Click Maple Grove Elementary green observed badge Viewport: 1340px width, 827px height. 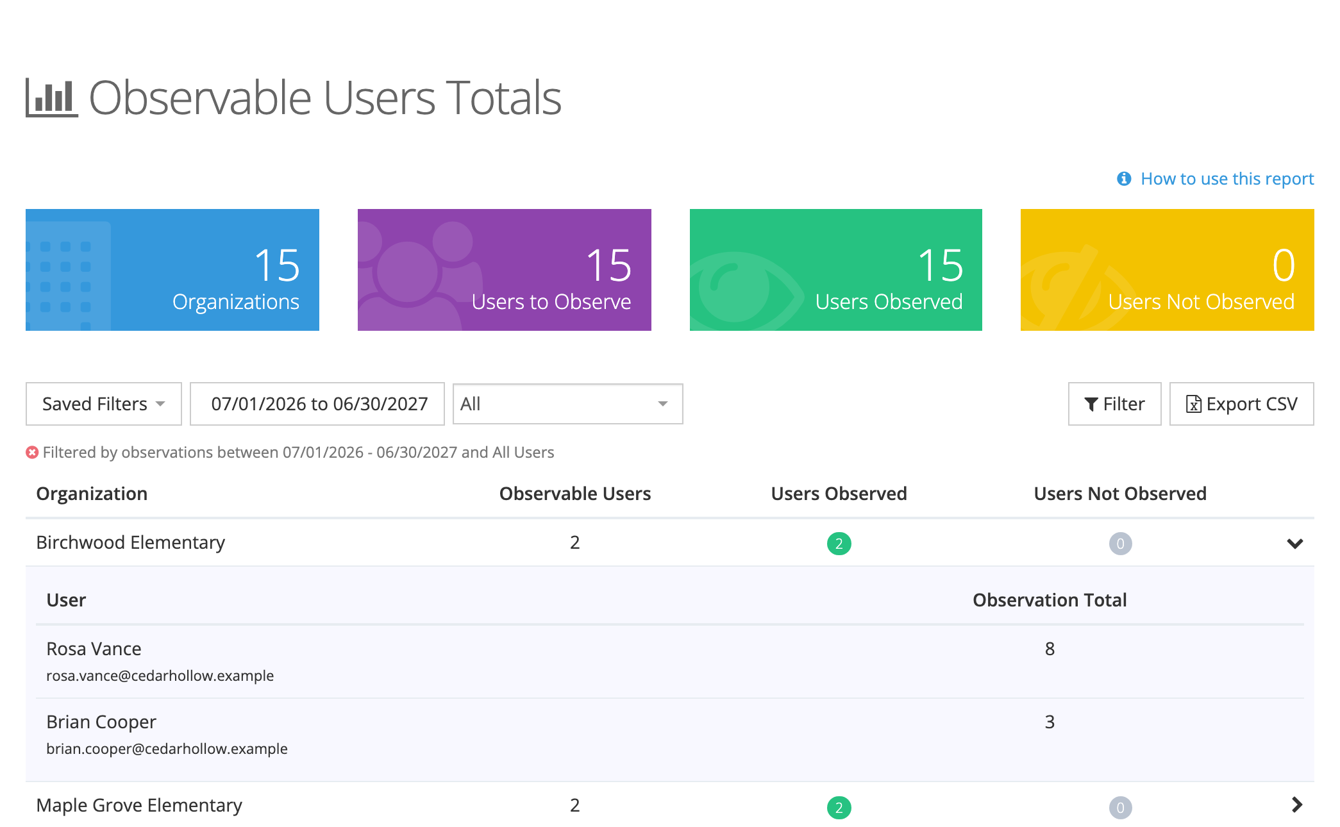pyautogui.click(x=839, y=808)
